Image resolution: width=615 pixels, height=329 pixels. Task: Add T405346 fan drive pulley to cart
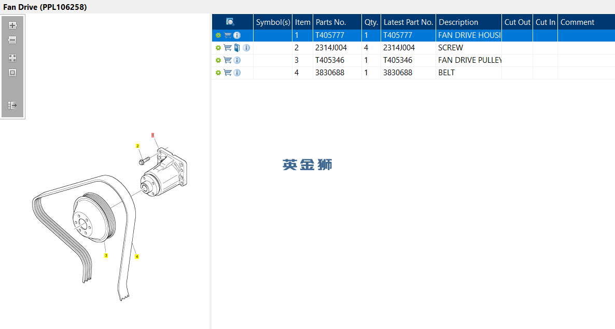228,61
